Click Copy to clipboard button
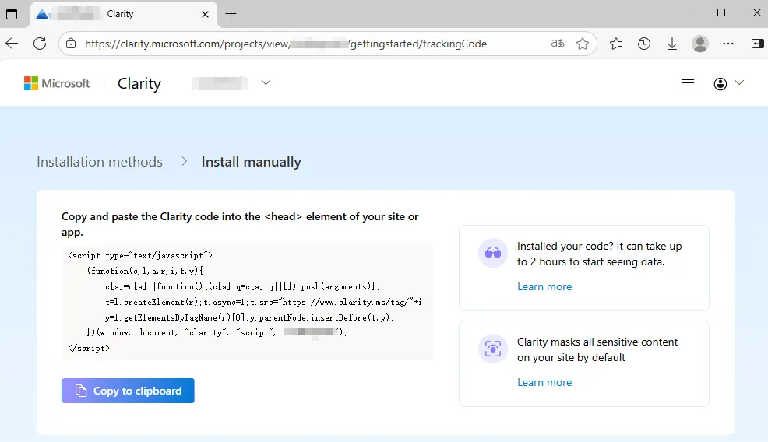The width and height of the screenshot is (768, 442). (x=128, y=391)
